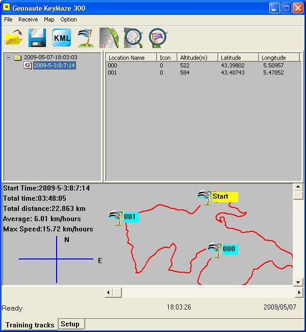Screen dimensions: 306x332
Task: Click the Max Speed:15.72 km/hours text
Action: coord(48,229)
